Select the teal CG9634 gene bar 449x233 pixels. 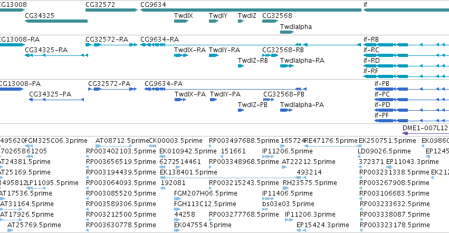tap(251, 10)
